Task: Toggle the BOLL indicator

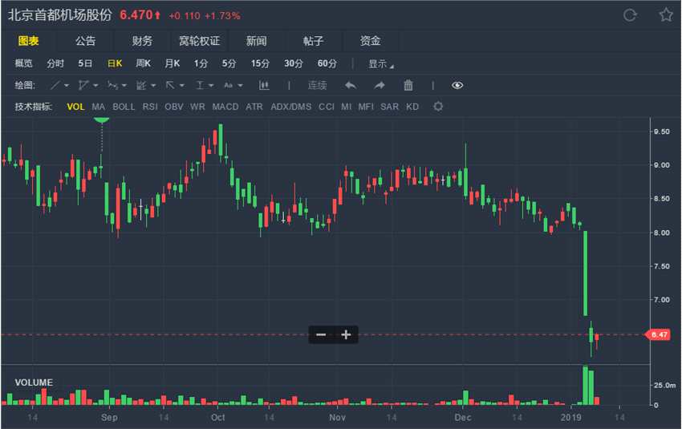Action: (124, 107)
